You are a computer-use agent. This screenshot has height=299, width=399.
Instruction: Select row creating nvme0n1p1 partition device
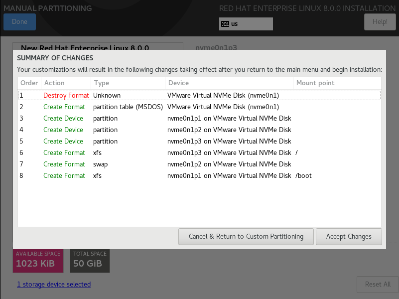coord(199,118)
